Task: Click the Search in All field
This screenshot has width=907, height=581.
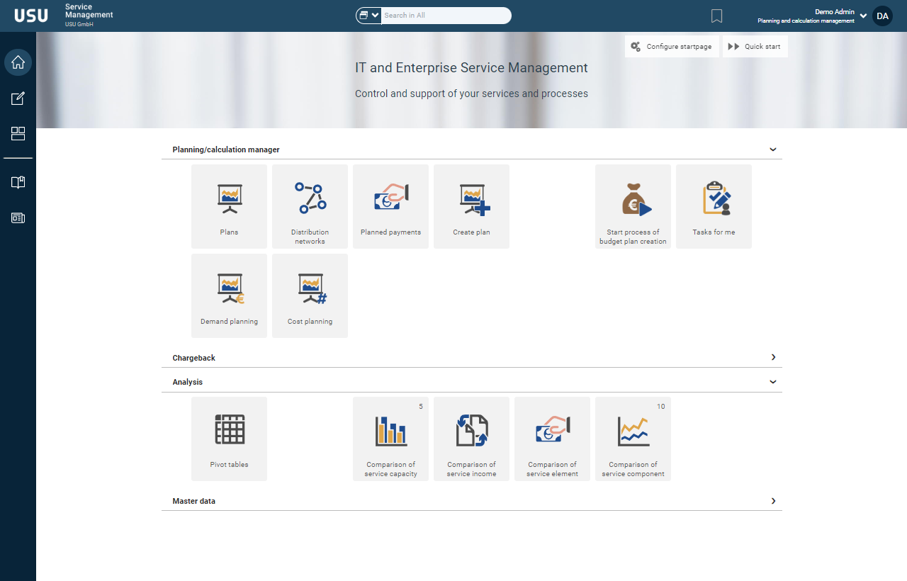Action: pyautogui.click(x=445, y=16)
